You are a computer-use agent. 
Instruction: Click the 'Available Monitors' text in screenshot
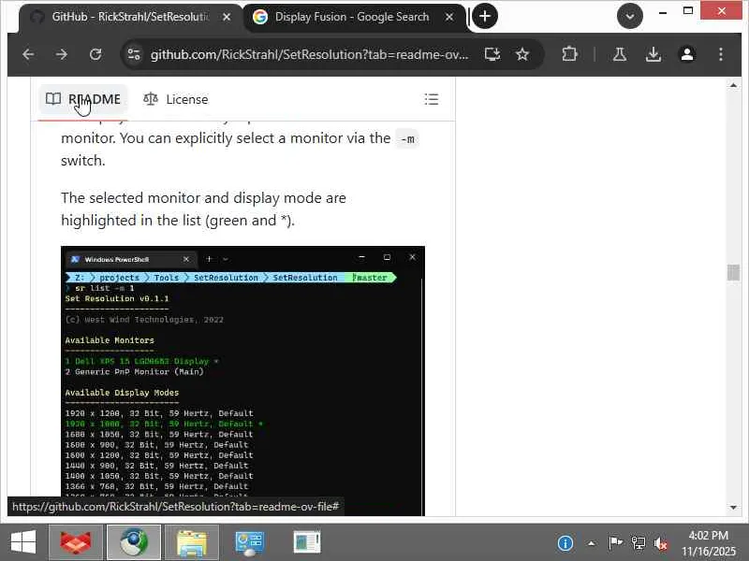pyautogui.click(x=110, y=340)
